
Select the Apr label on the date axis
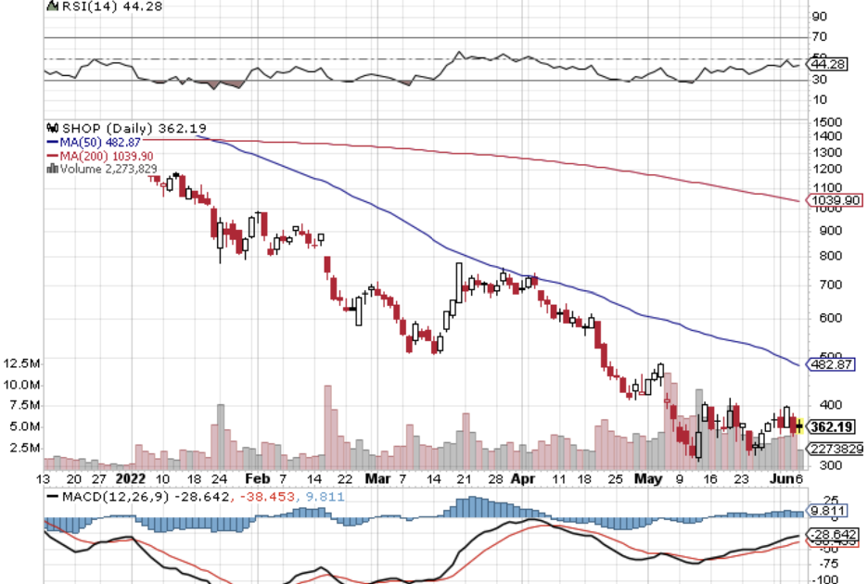pos(523,479)
